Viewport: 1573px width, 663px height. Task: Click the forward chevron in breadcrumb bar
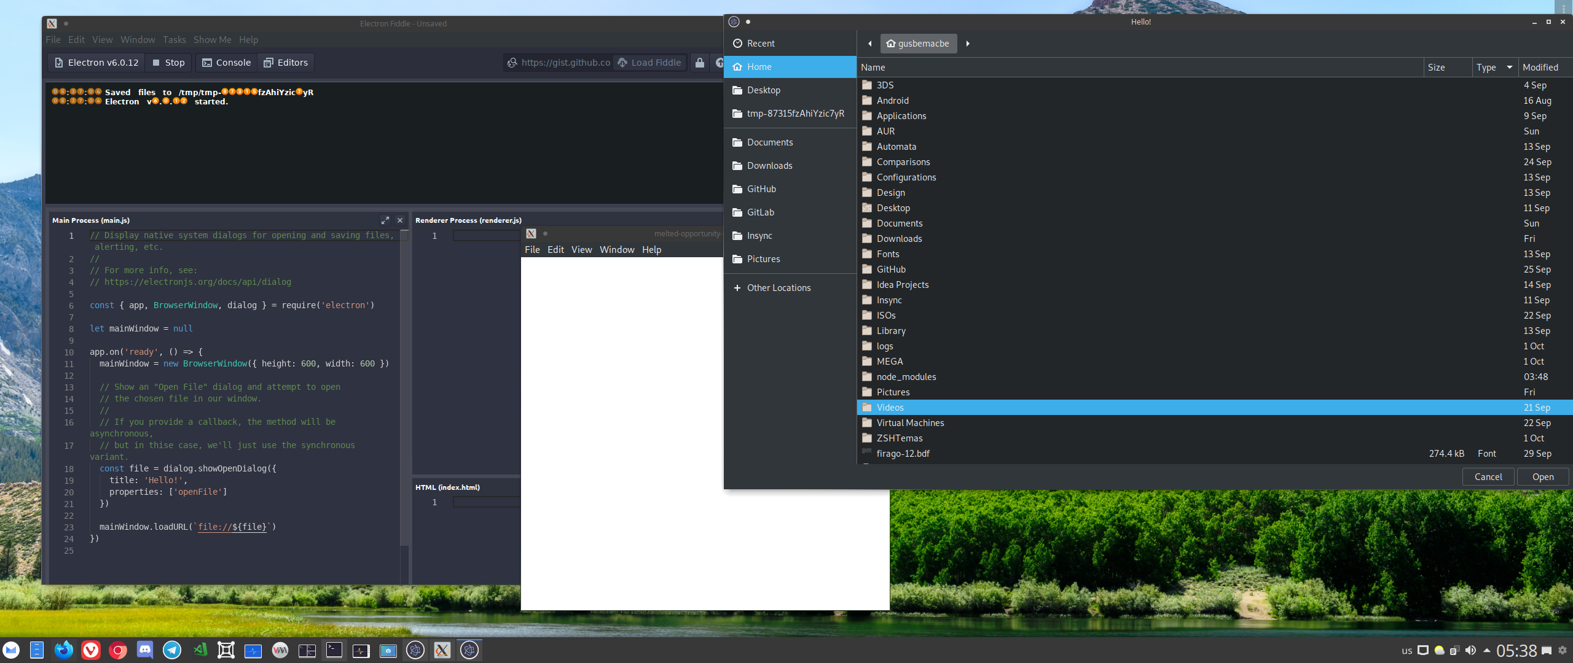pyautogui.click(x=968, y=43)
